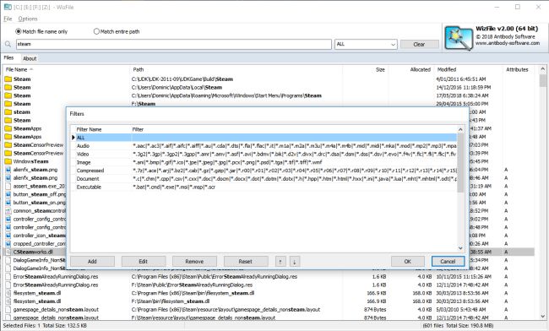Select the Document filter row
This screenshot has width=549, height=331.
[x=264, y=179]
